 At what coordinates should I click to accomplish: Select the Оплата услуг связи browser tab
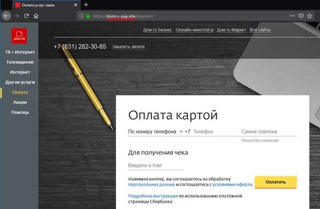point(46,5)
